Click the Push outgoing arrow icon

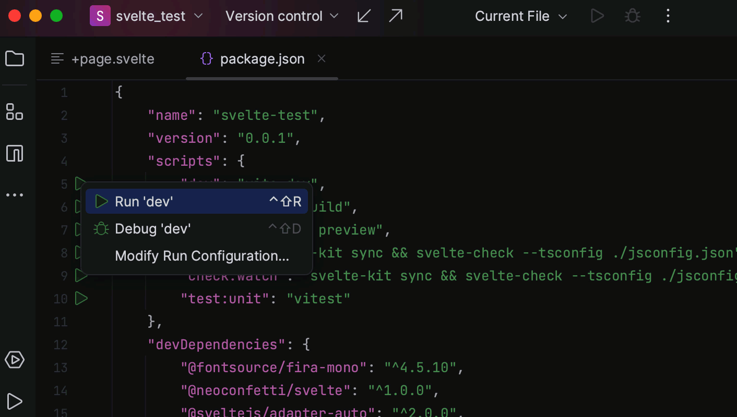click(x=396, y=16)
